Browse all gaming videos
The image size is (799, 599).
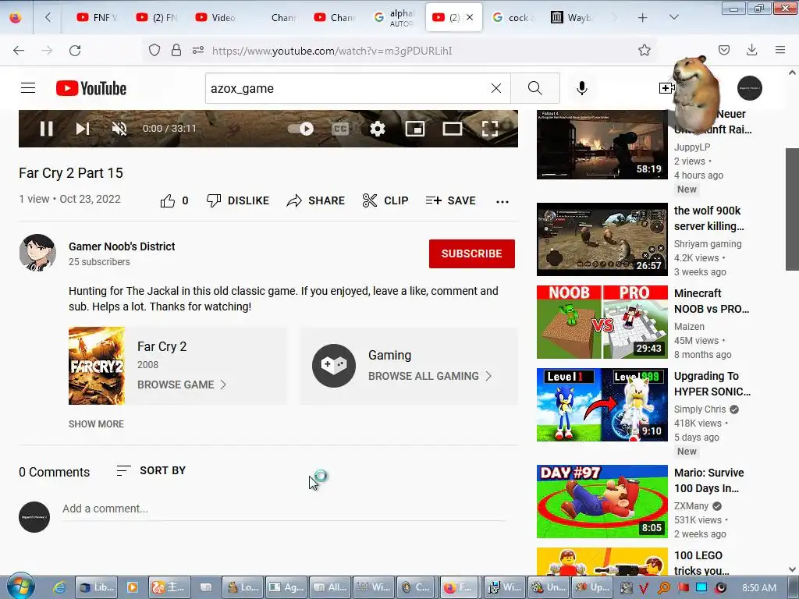pos(430,376)
